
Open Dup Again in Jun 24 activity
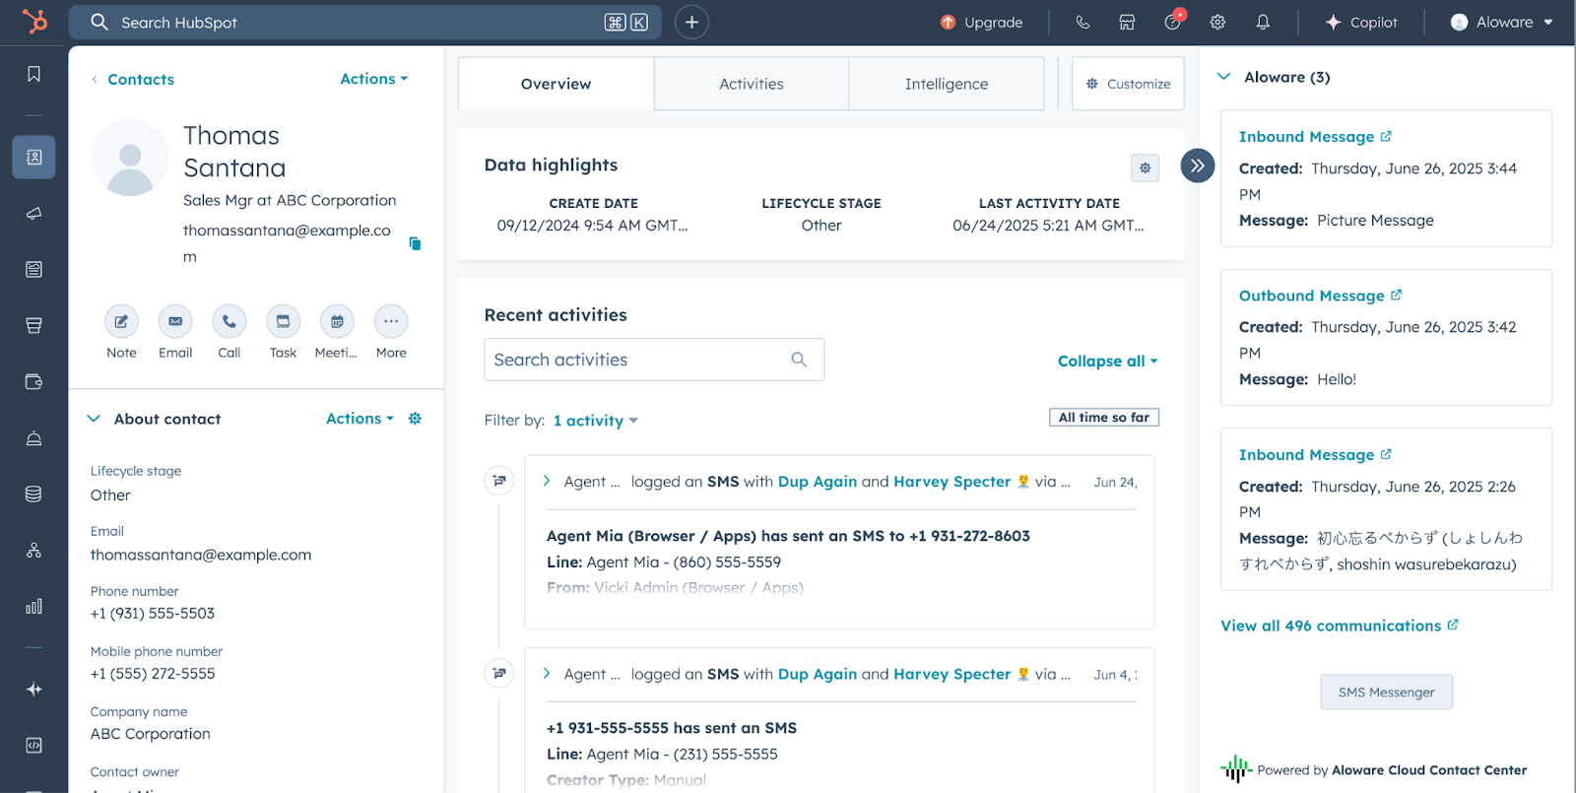(818, 482)
